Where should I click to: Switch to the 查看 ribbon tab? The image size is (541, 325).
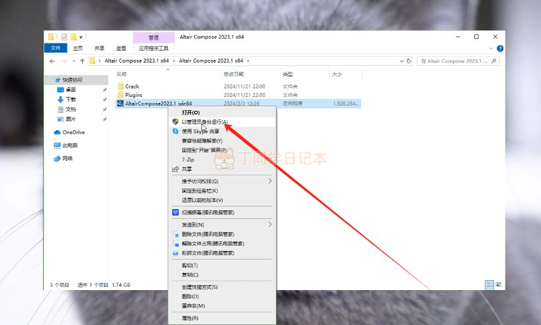(x=121, y=48)
